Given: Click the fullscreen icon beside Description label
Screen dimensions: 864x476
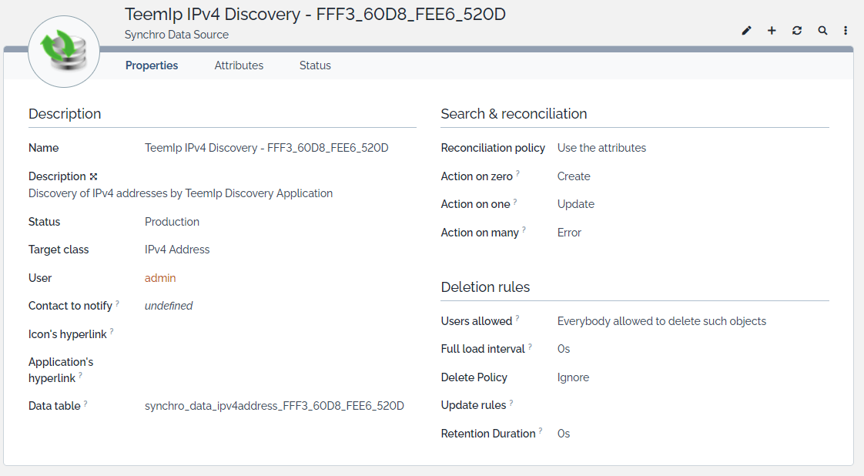Looking at the screenshot, I should (93, 176).
